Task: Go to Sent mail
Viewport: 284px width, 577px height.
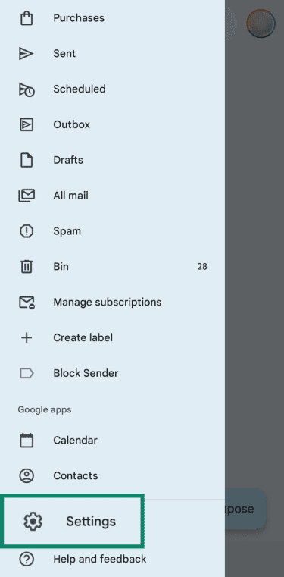Action: coord(112,54)
